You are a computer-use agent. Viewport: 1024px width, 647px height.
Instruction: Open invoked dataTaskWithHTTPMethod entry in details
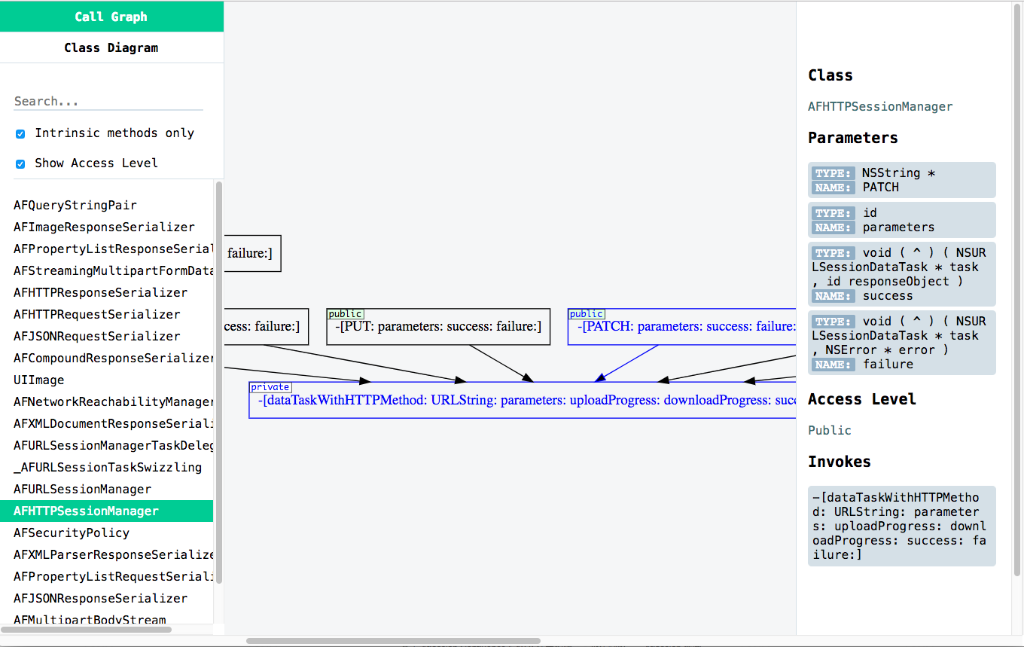(902, 526)
